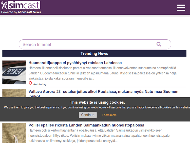Screen dimensions: 190x143
Task: Open the Poliisi epäilee rikosta headline
Action: (86, 125)
